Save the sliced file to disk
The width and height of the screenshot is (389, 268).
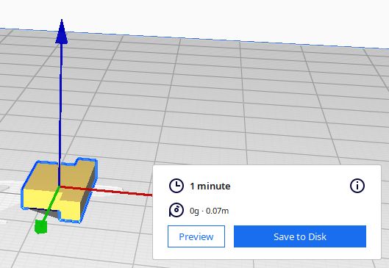pyautogui.click(x=300, y=236)
